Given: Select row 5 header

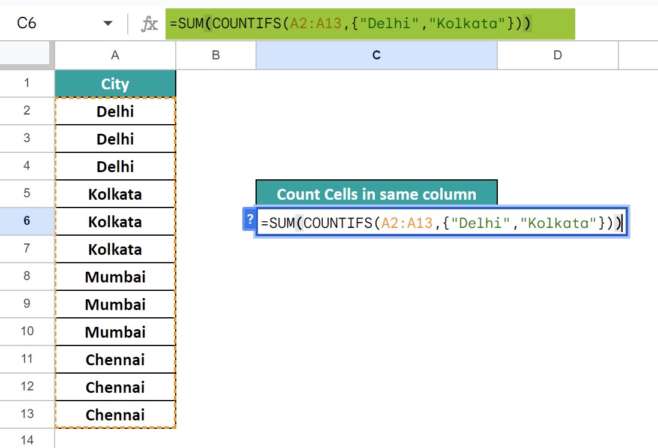Looking at the screenshot, I should 27,193.
